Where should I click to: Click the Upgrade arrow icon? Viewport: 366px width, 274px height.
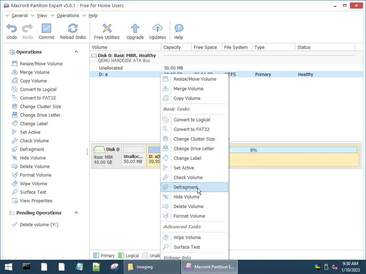pyautogui.click(x=135, y=29)
